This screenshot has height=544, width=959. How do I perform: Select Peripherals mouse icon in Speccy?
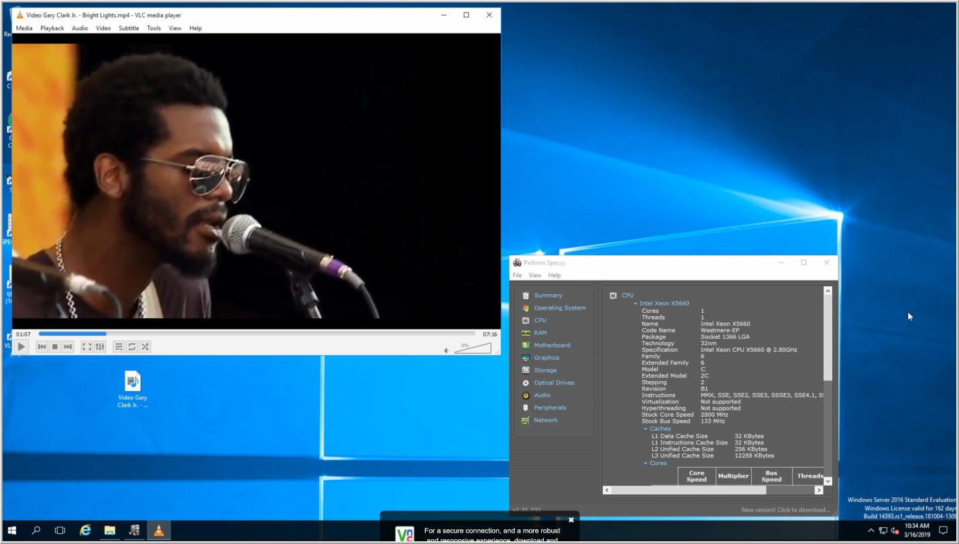point(526,408)
